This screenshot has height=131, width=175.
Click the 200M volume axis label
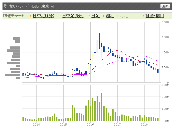point(166,97)
